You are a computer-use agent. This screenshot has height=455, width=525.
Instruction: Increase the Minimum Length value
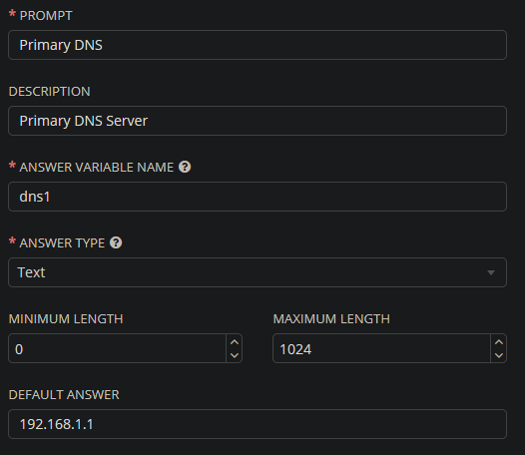click(x=235, y=342)
